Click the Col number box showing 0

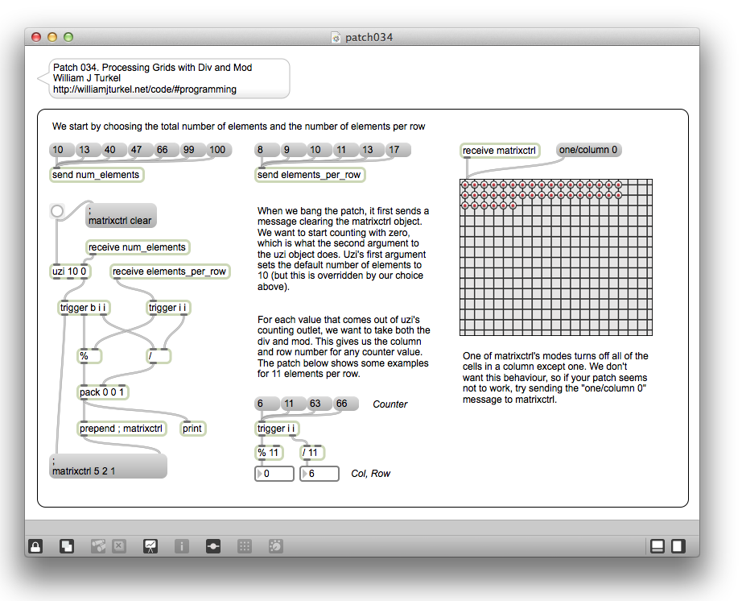pos(275,475)
